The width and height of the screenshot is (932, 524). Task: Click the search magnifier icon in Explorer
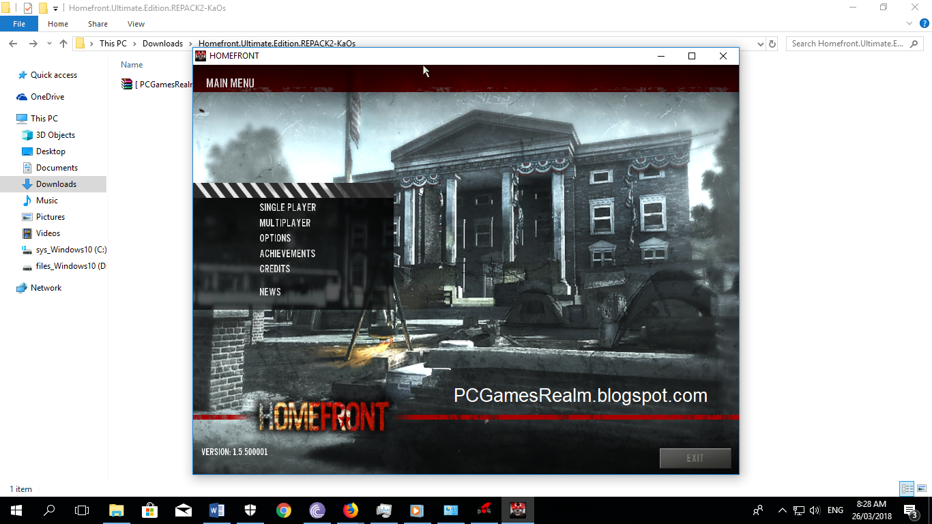point(914,44)
